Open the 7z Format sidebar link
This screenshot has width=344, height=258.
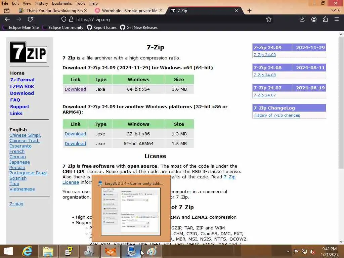point(23,80)
